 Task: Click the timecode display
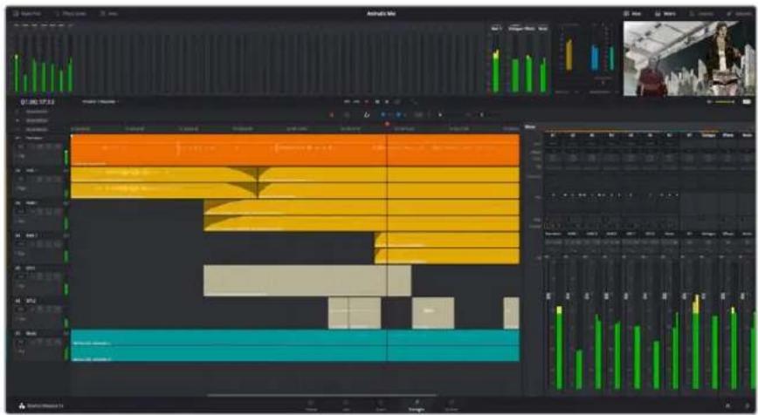(38, 102)
